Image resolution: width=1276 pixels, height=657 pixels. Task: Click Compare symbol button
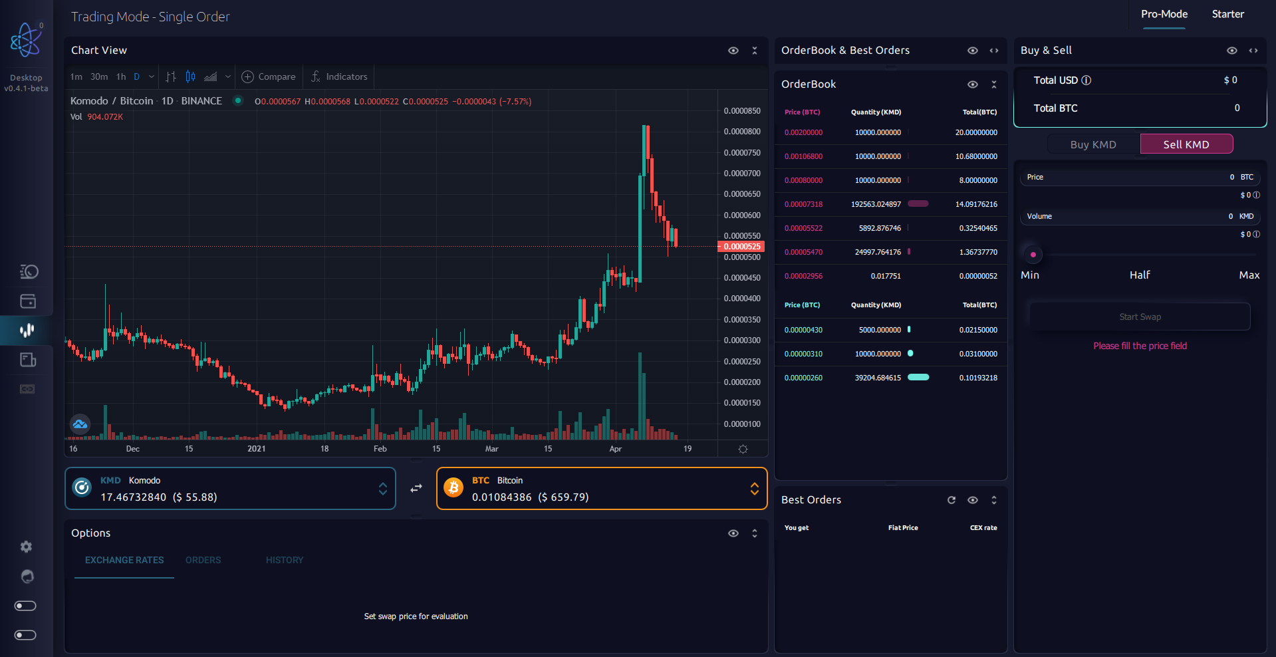(x=269, y=76)
